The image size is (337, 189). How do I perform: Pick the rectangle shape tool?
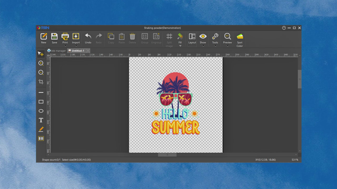pyautogui.click(x=41, y=102)
